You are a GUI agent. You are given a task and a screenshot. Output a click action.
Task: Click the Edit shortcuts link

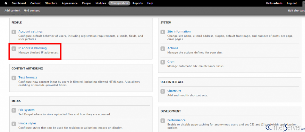click(x=296, y=11)
